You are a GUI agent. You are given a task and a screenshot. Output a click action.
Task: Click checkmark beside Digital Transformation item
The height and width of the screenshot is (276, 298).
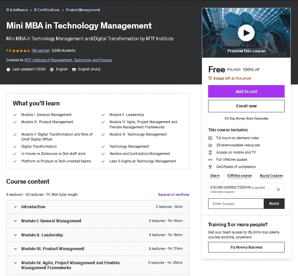[x=15, y=147]
